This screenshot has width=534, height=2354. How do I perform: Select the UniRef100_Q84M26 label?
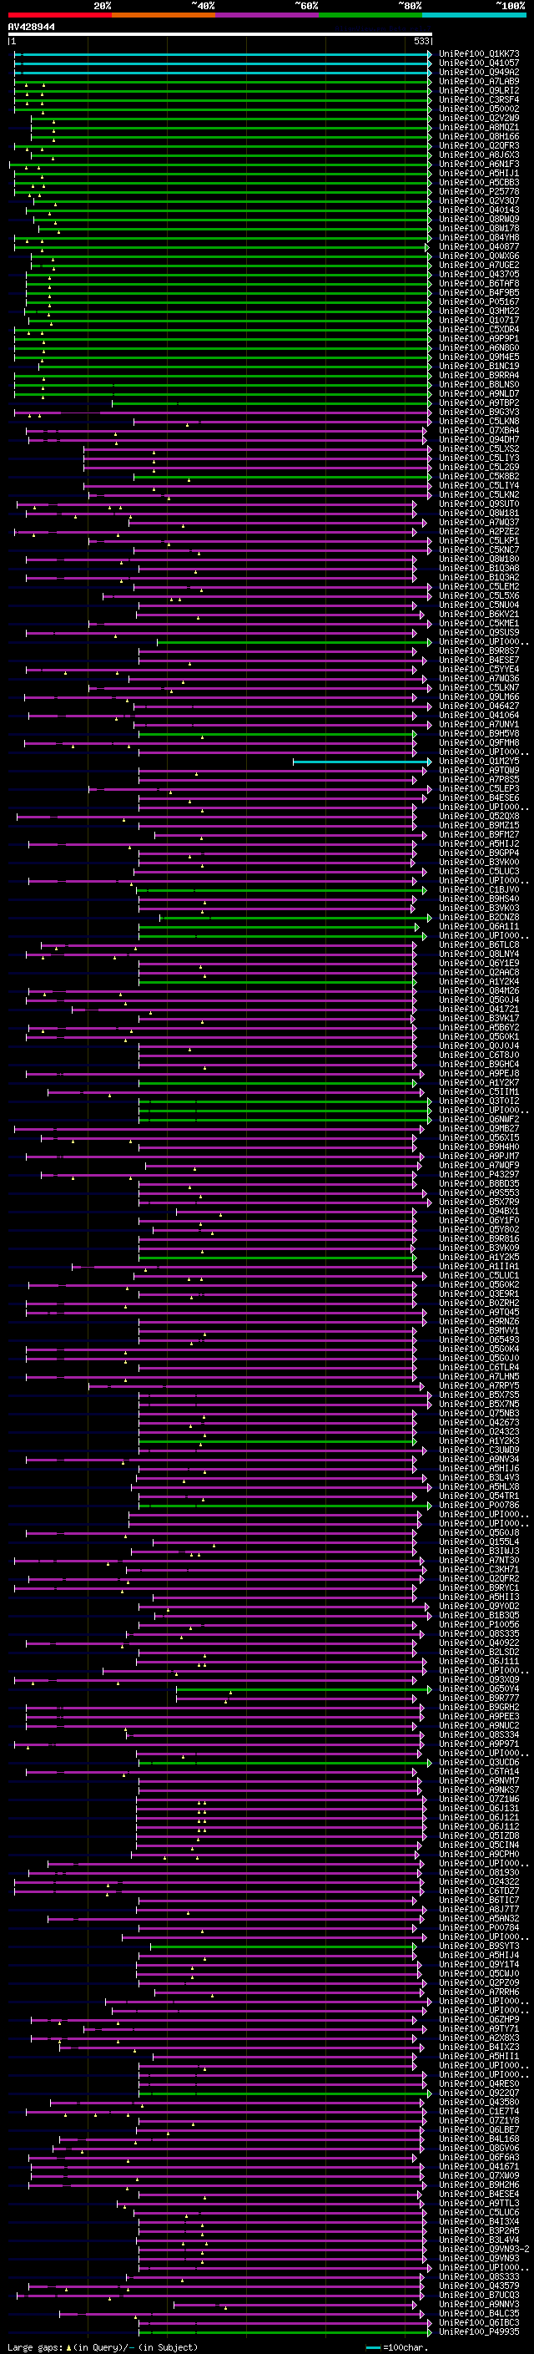[479, 990]
